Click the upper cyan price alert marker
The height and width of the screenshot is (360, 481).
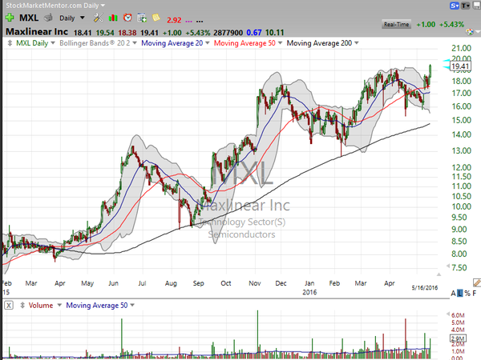[x=447, y=61]
